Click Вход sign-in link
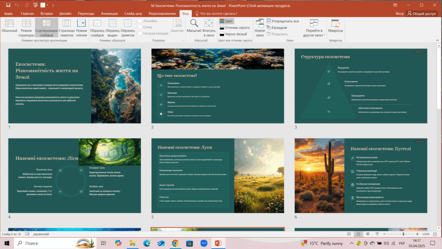The image size is (442, 249). [399, 14]
